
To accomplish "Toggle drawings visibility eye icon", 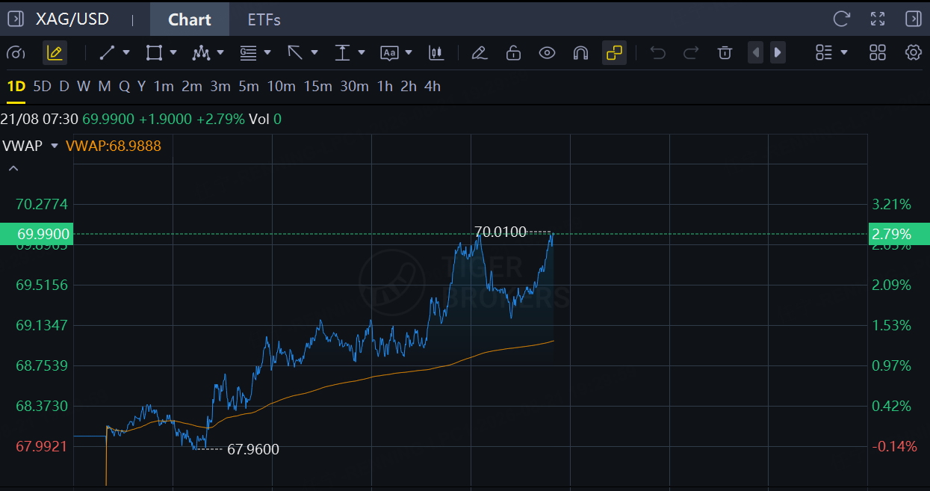I will (547, 52).
